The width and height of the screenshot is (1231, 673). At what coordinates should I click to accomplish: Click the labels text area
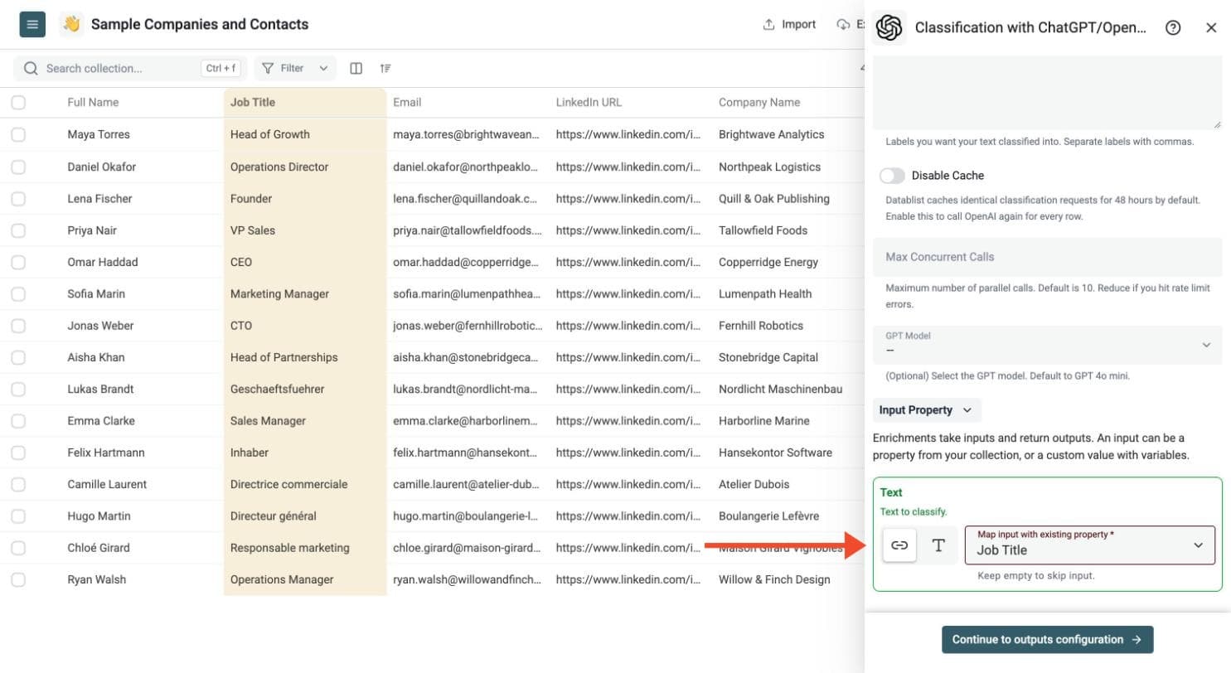point(1047,92)
